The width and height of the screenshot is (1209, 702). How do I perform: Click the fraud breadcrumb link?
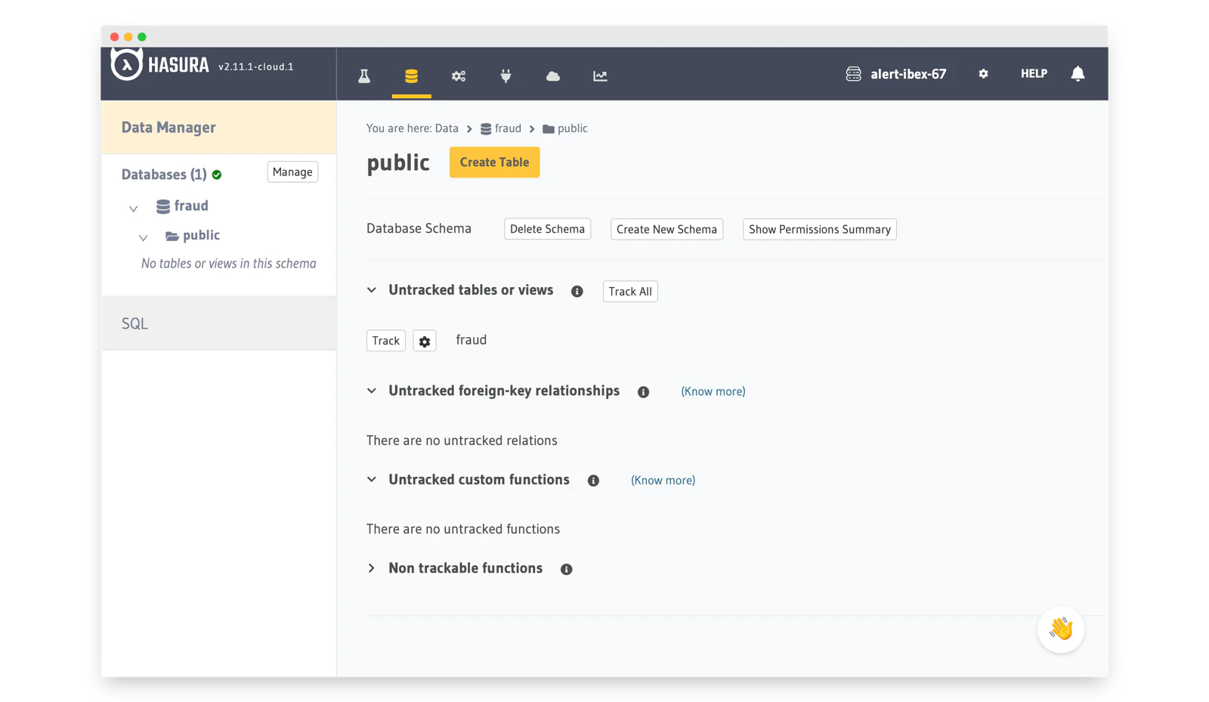click(x=501, y=128)
